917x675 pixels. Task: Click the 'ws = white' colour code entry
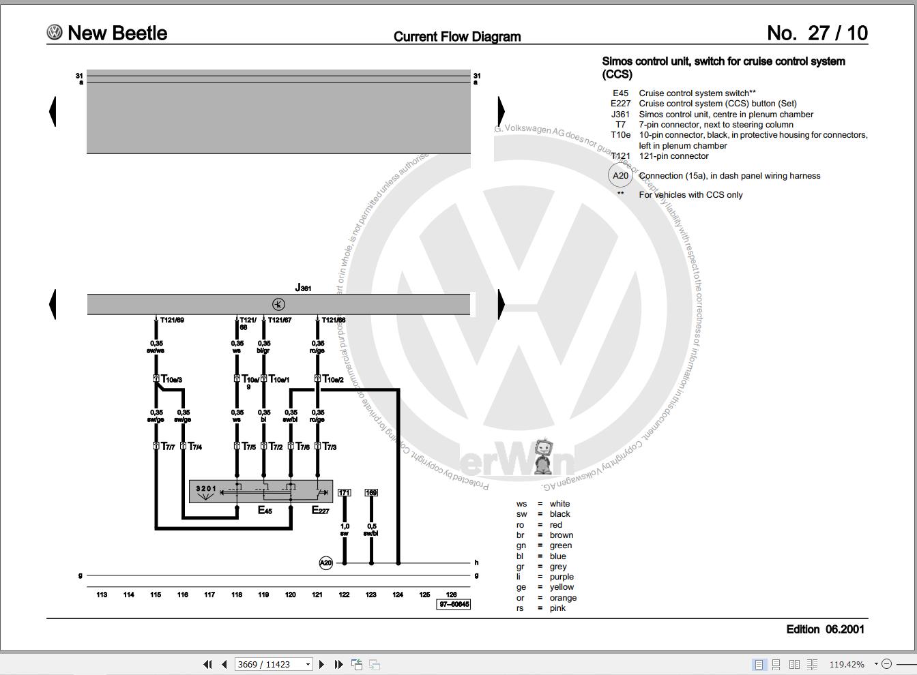point(543,504)
